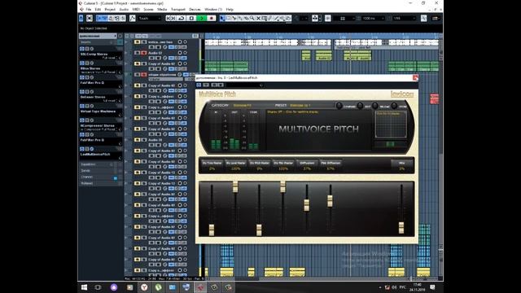Click the Lexicon logo in the plugin
This screenshot has width=521, height=293.
click(402, 94)
